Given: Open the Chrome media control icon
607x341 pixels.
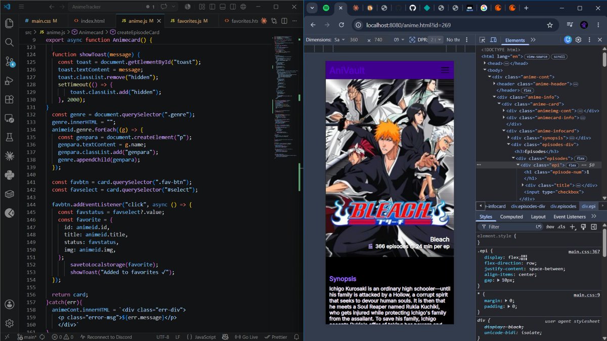Looking at the screenshot, I should click(x=570, y=25).
